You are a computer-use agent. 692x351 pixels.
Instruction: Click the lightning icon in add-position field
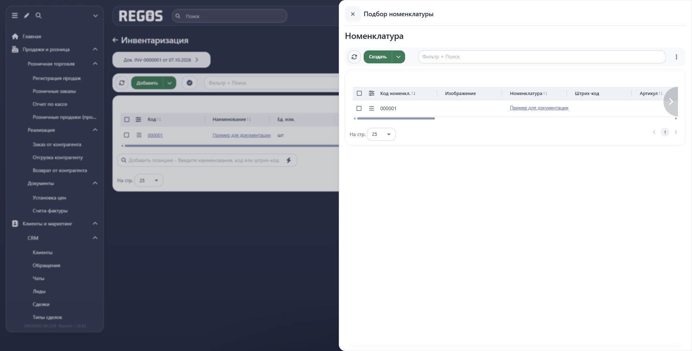click(289, 160)
